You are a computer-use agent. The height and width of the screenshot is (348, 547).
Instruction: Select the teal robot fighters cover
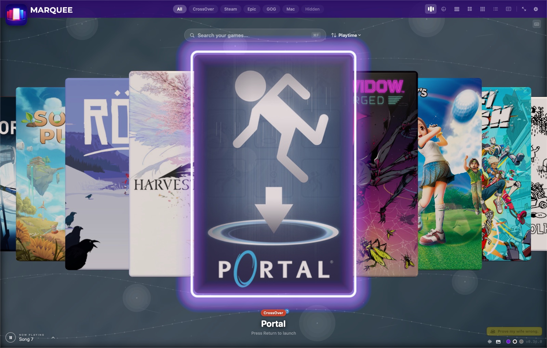[506, 174]
